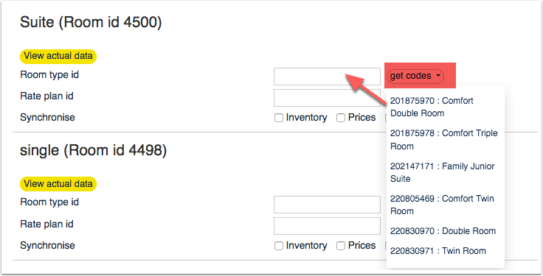Tick third Synchronise checkbox for single room
Viewport: 543px width, 276px height.
[x=386, y=246]
